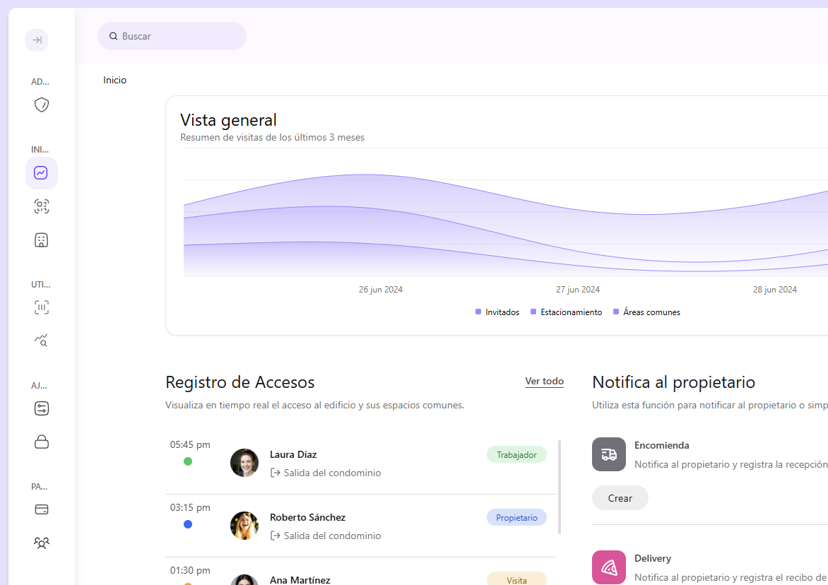Hide the Áreas comunes data series

646,312
